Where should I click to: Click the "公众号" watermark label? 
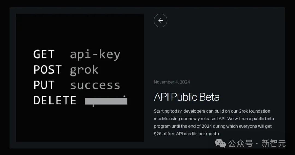click(x=240, y=143)
